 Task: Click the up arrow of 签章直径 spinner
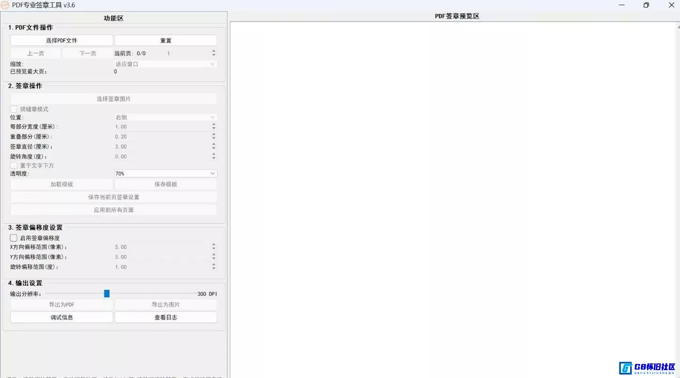214,144
